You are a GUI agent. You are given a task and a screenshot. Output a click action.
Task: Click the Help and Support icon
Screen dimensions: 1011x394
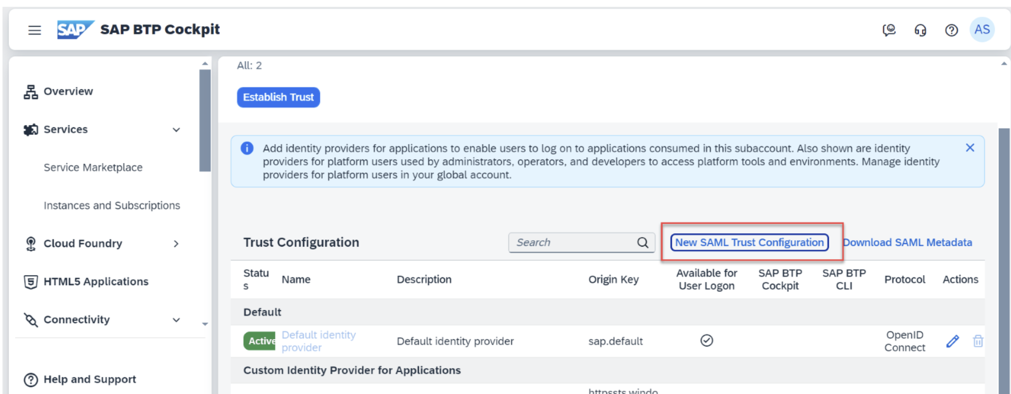(x=31, y=379)
